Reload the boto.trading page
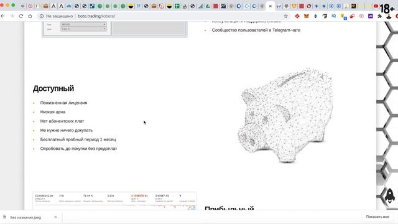 (x=21, y=16)
